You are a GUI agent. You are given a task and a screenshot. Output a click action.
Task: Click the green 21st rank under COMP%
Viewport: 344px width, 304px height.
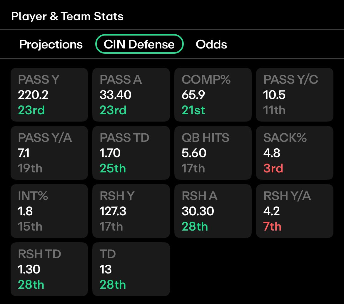pos(193,110)
